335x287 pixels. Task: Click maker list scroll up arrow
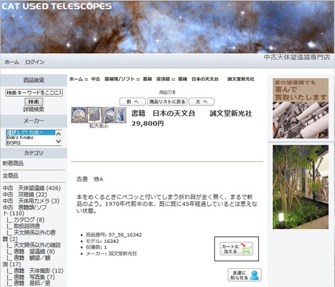pyautogui.click(x=59, y=134)
